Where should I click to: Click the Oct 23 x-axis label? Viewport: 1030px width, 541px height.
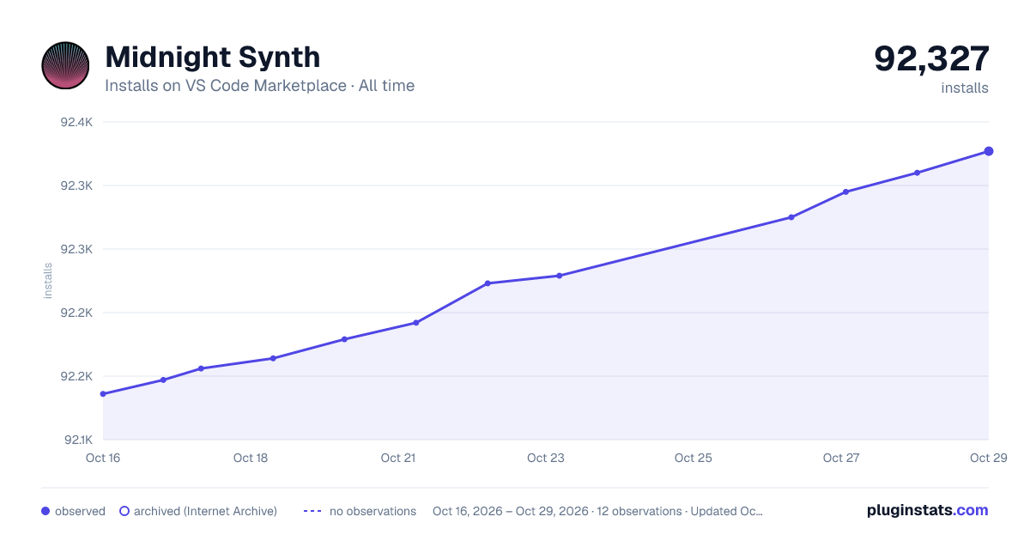tap(546, 458)
